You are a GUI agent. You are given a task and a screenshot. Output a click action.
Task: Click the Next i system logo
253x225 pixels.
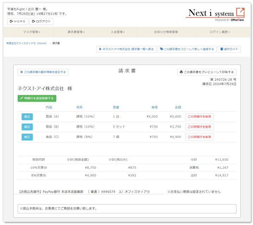tap(215, 14)
